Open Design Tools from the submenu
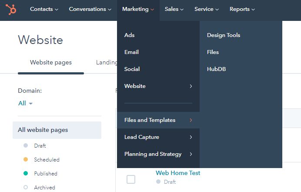 tap(224, 35)
